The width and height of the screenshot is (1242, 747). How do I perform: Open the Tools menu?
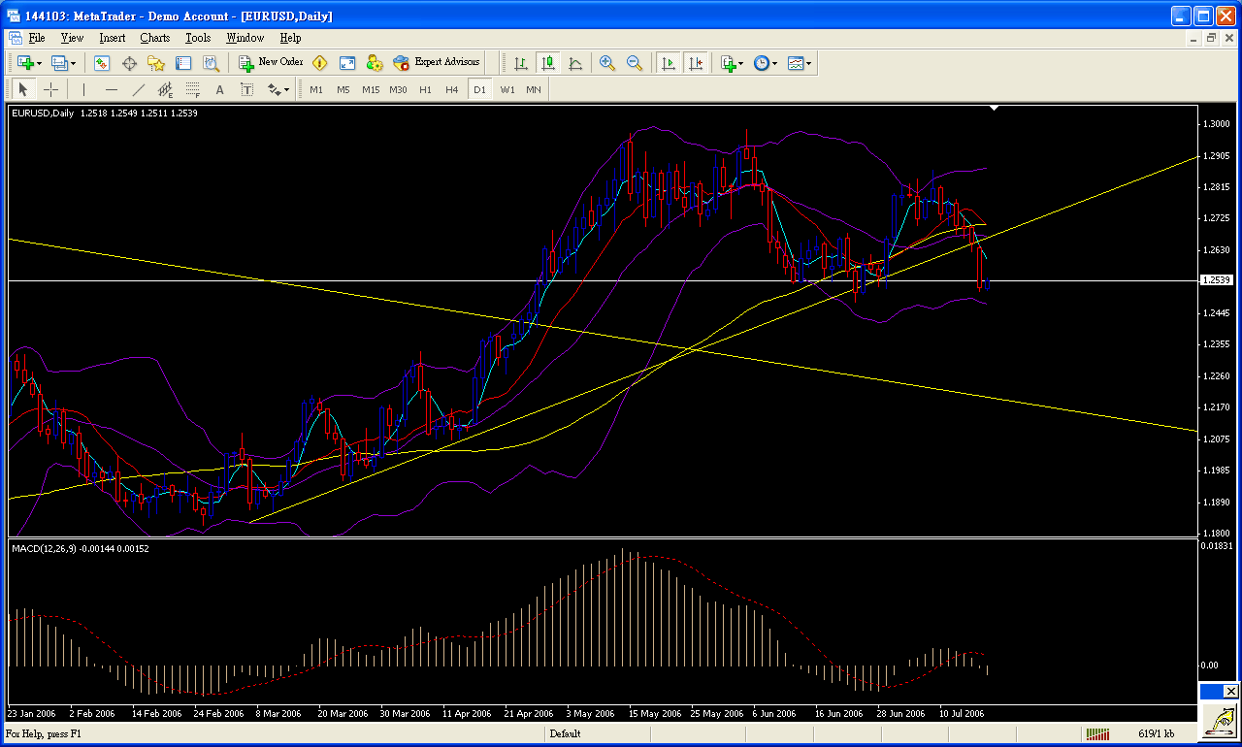198,38
